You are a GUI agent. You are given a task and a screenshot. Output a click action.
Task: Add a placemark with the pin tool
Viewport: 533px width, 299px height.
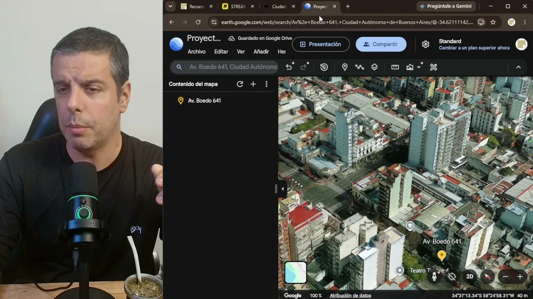click(345, 67)
